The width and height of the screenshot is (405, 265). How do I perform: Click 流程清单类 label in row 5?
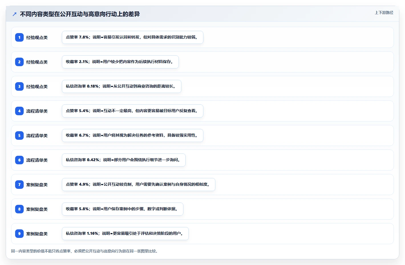[37, 135]
